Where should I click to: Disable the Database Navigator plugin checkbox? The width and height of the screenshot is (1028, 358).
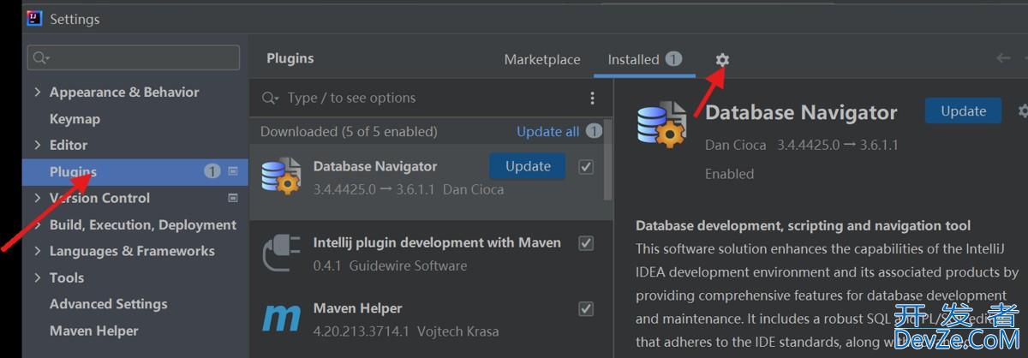pos(586,167)
